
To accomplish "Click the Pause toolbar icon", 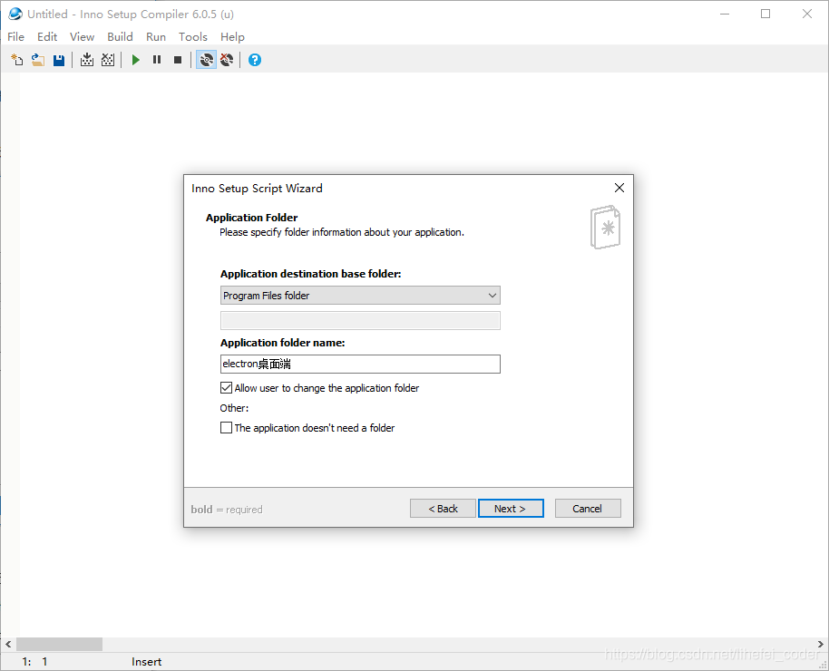I will pyautogui.click(x=157, y=60).
